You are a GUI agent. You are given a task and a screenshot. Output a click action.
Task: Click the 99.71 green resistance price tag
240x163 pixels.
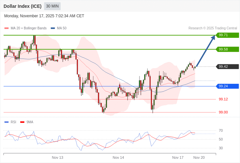coord(227,35)
